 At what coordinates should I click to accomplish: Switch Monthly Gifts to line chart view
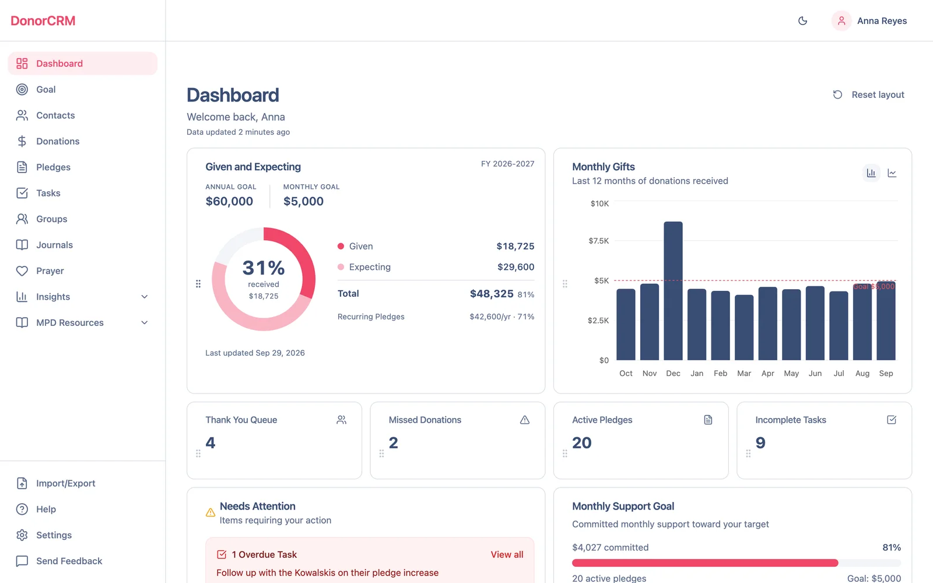pos(892,173)
